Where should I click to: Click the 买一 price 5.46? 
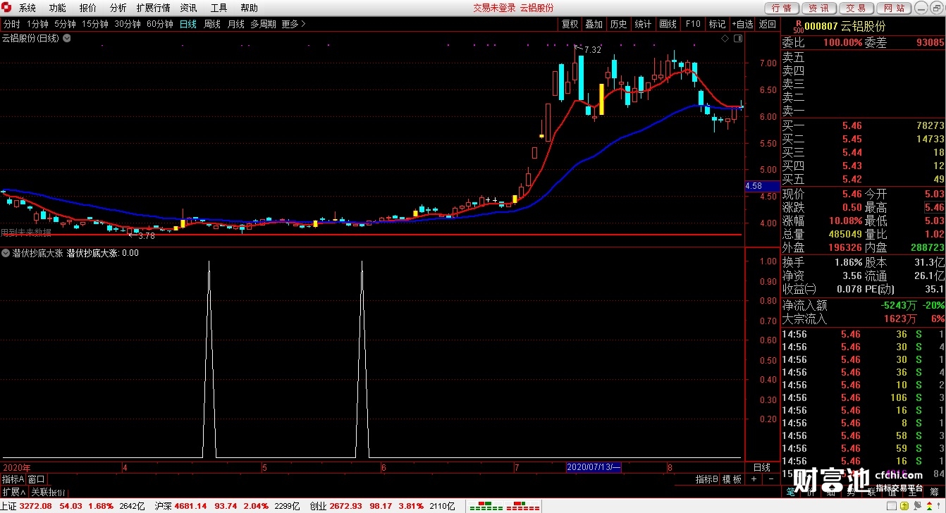(x=852, y=125)
